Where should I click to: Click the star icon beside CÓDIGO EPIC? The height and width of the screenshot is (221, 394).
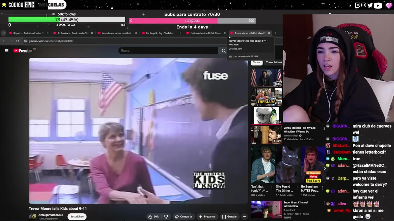[4, 5]
